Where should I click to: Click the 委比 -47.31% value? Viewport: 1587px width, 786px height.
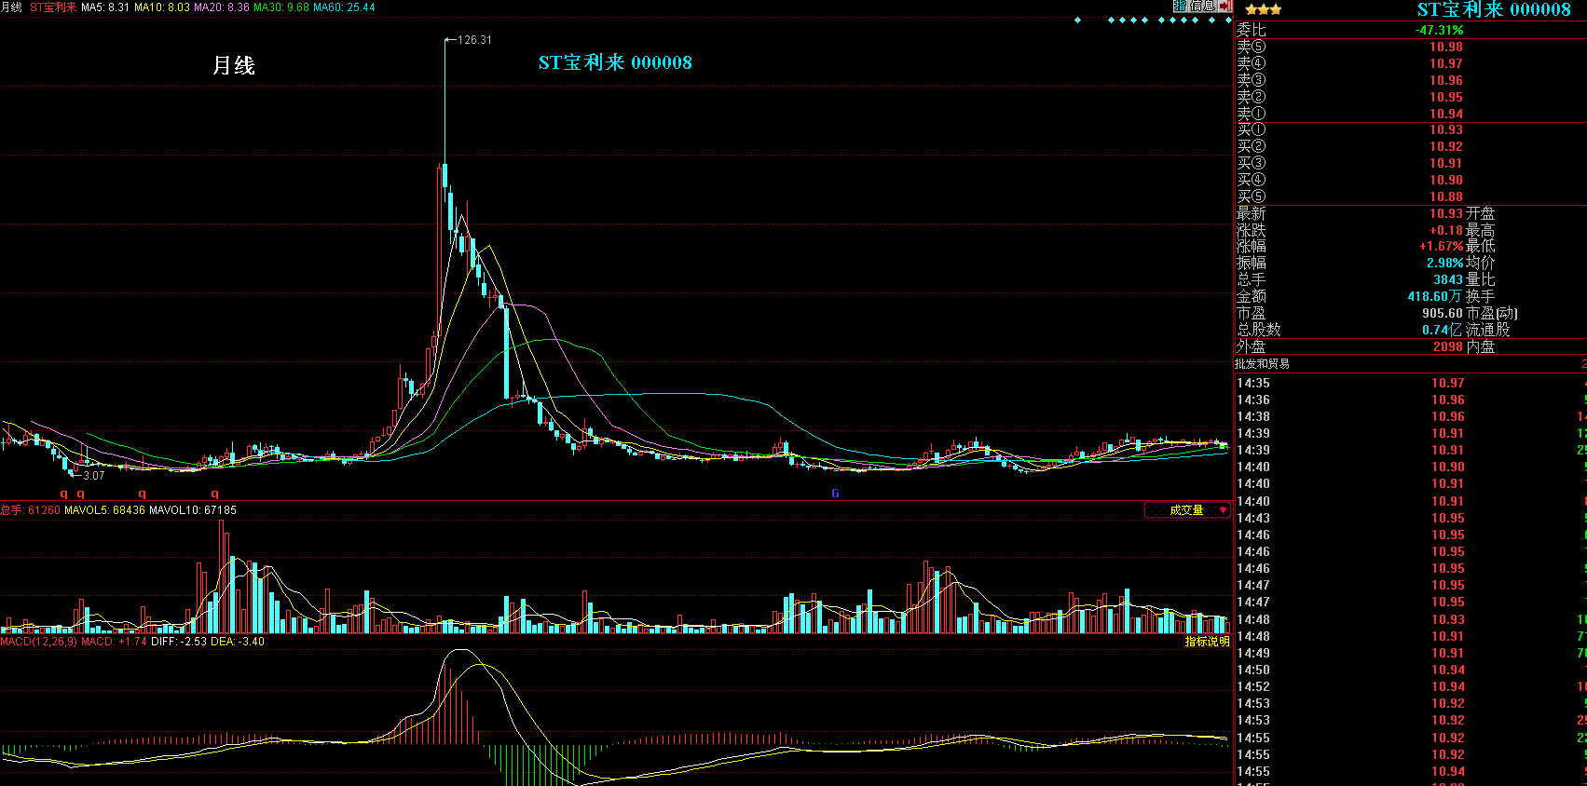click(1439, 30)
